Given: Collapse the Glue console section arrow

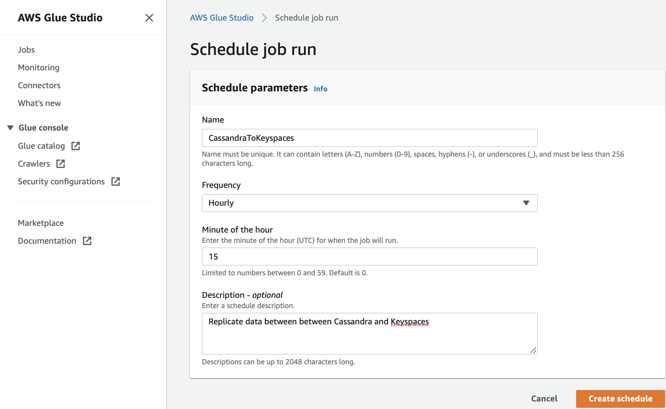Looking at the screenshot, I should point(10,128).
